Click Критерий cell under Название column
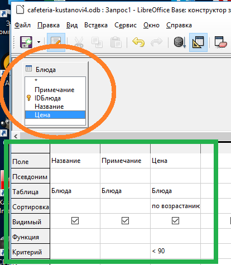This screenshot has height=265, width=231. click(75, 251)
